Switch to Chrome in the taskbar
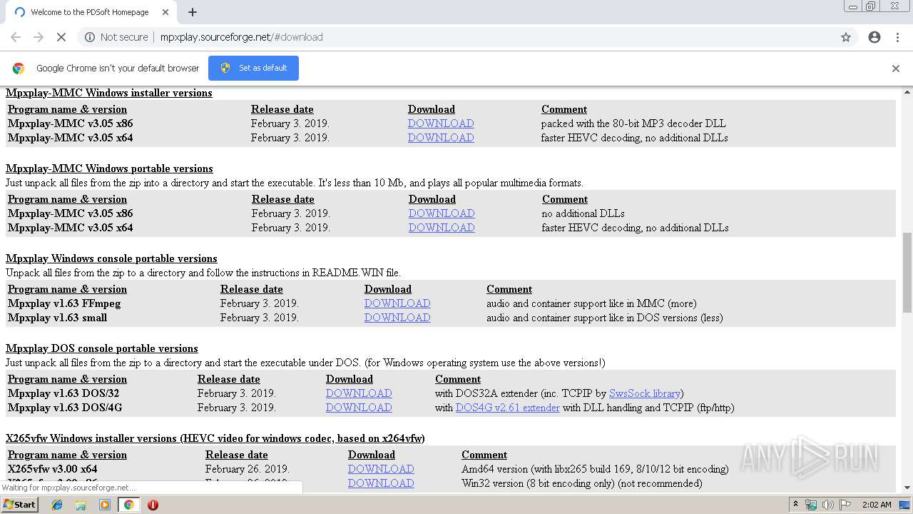The height and width of the screenshot is (514, 913). 128,504
